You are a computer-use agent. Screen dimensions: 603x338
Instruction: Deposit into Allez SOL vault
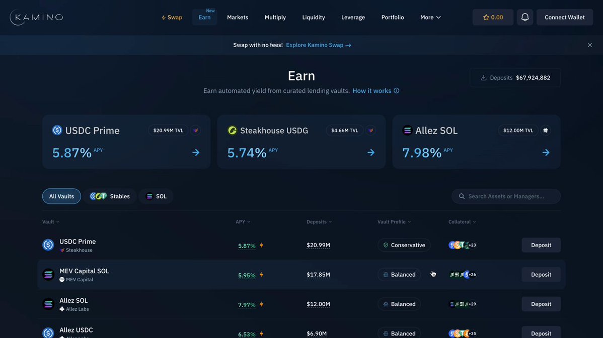pos(541,304)
